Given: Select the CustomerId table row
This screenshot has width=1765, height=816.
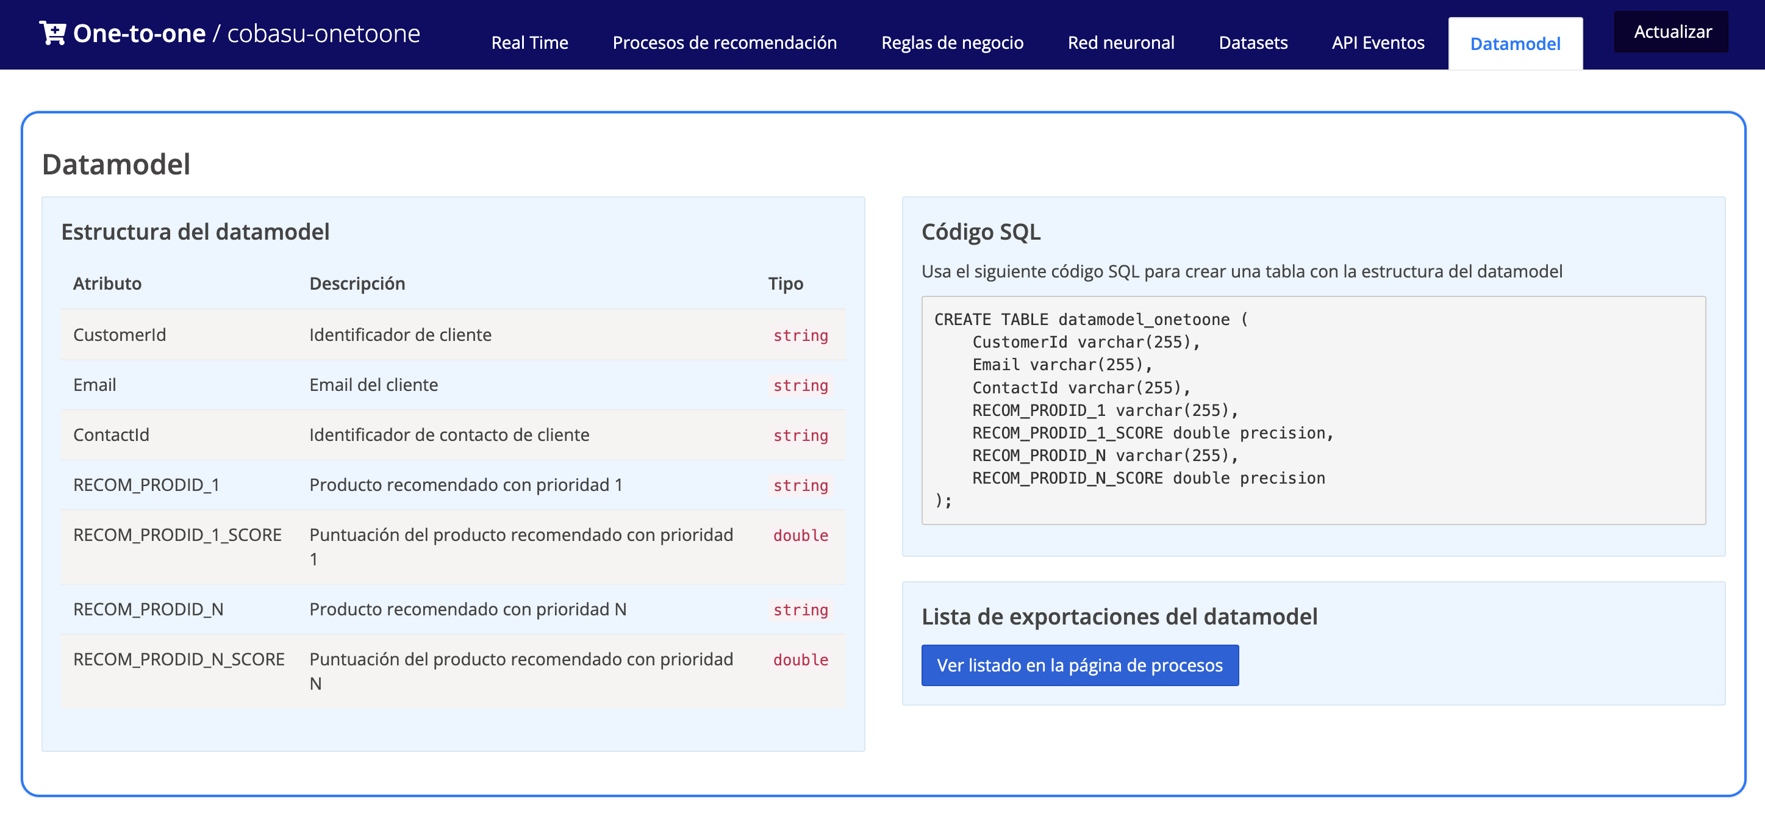Looking at the screenshot, I should (x=452, y=334).
